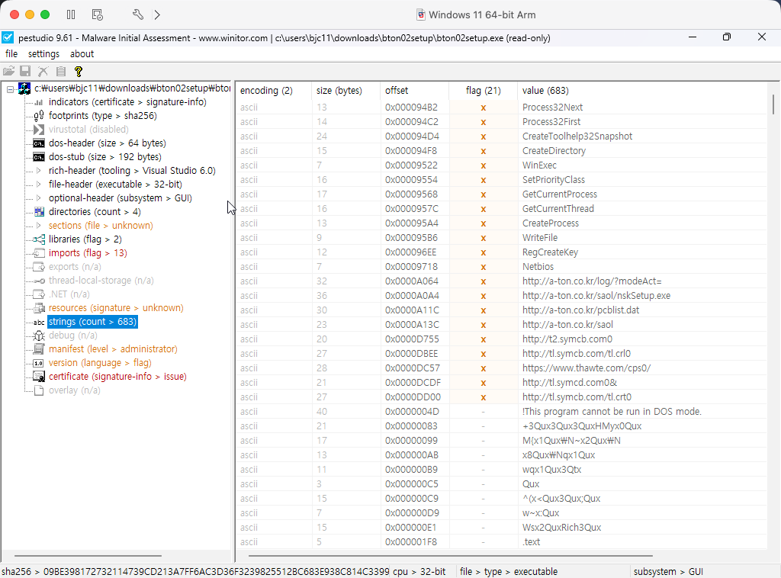781x578 pixels.
Task: Click the flag (21) column header
Action: pos(483,91)
